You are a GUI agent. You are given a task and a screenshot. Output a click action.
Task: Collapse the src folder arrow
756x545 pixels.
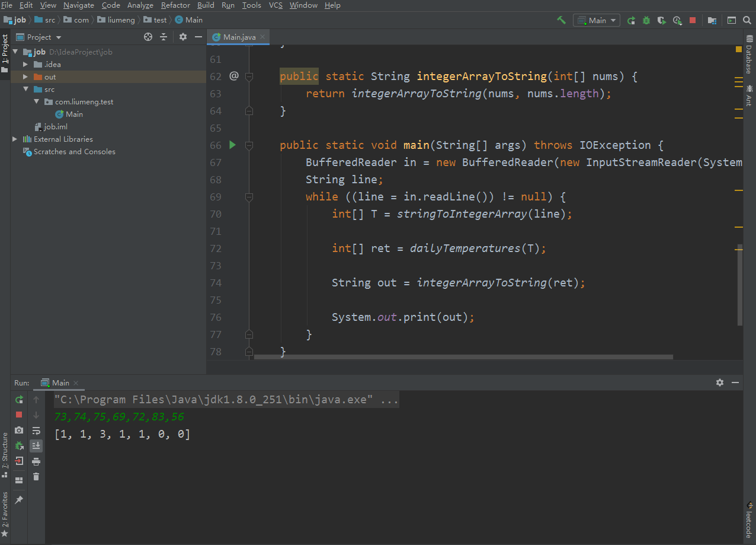(25, 89)
